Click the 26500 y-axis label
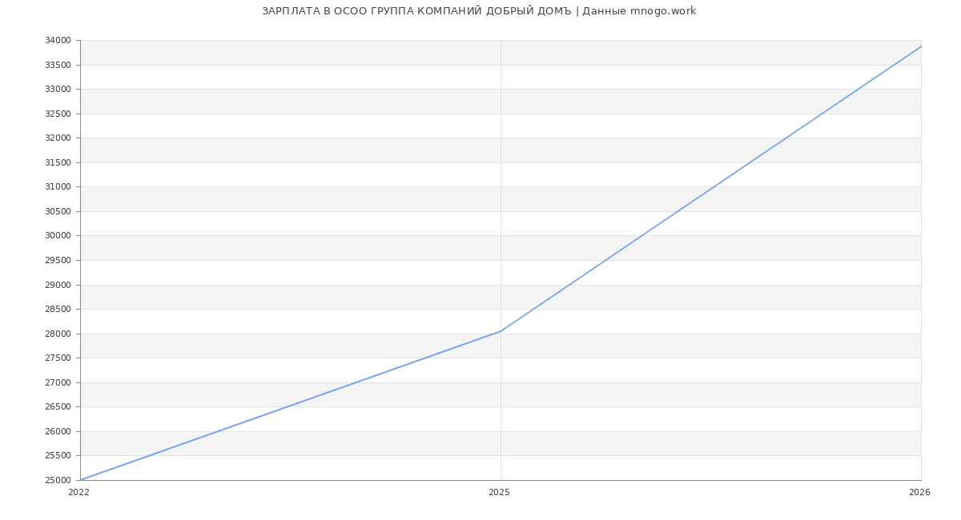The image size is (961, 520). pyautogui.click(x=58, y=407)
